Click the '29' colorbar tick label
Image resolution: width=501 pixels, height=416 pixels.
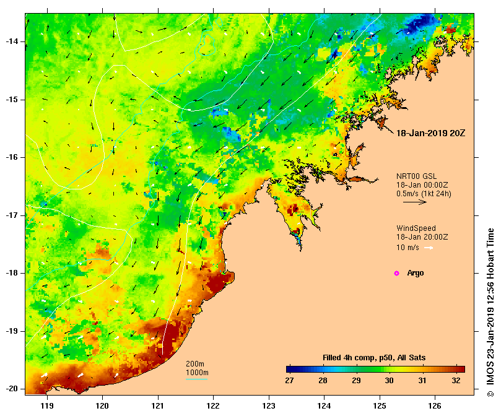point(356,381)
